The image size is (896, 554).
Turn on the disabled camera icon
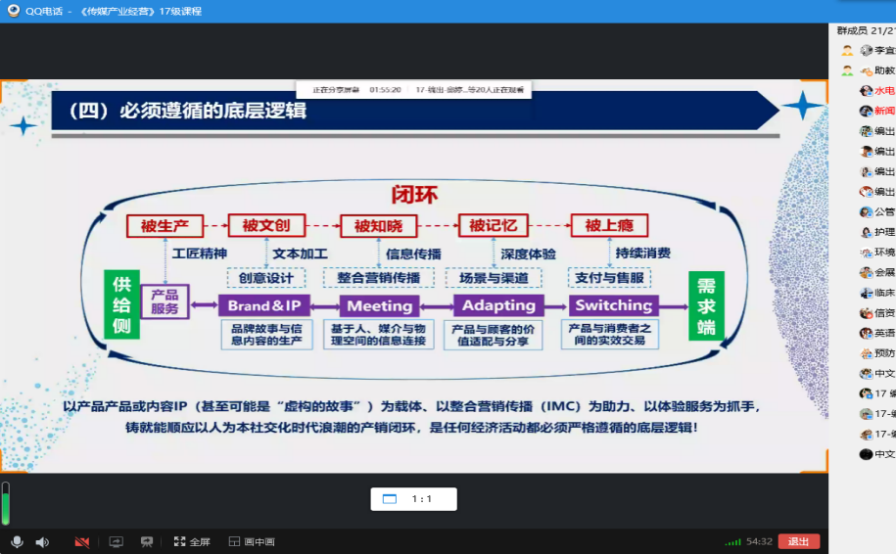[81, 541]
